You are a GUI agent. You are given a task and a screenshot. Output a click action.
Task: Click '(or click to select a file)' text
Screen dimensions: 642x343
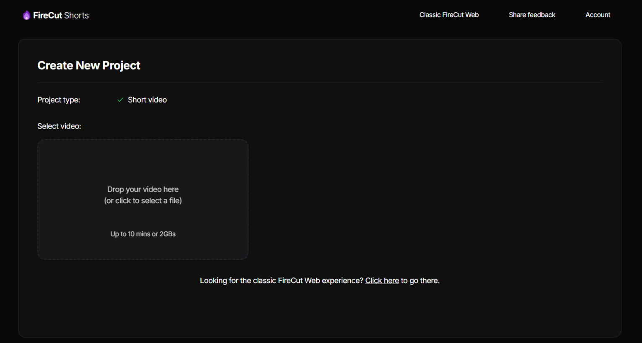143,200
